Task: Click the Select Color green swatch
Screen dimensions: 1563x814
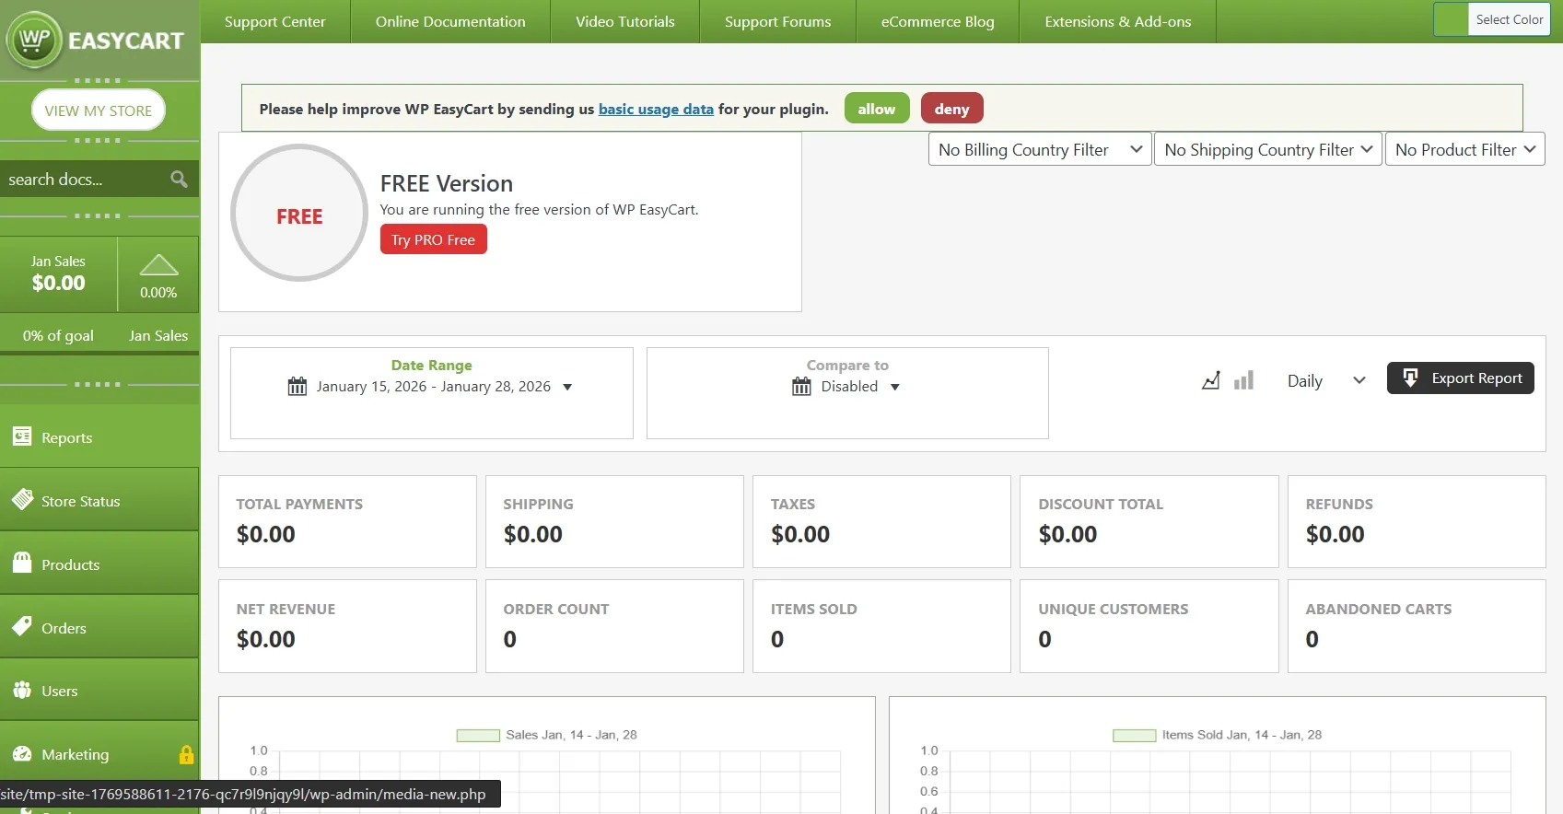Action: coord(1451,19)
